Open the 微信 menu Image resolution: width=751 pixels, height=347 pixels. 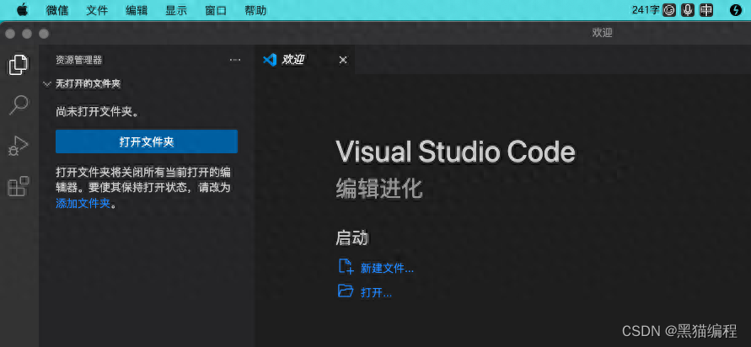click(x=57, y=11)
